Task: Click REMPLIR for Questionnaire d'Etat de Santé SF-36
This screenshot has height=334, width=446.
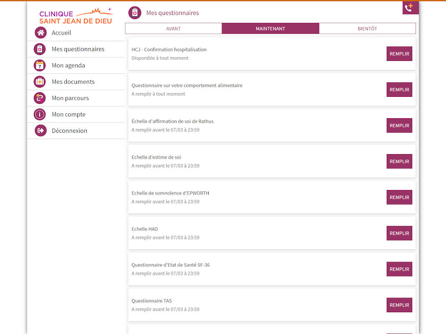Action: (399, 269)
